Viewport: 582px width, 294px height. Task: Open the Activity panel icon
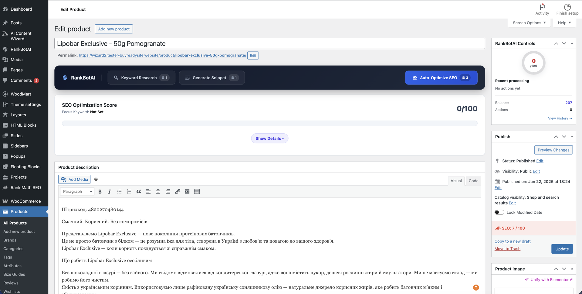[x=542, y=7]
